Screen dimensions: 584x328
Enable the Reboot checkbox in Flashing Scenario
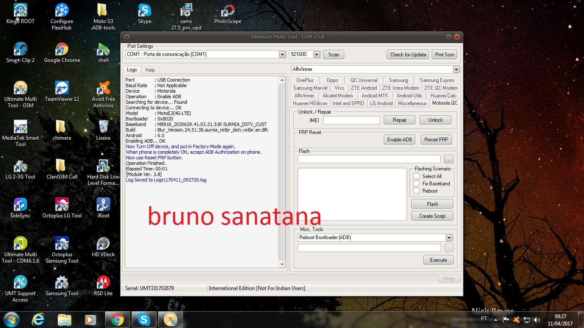point(416,190)
